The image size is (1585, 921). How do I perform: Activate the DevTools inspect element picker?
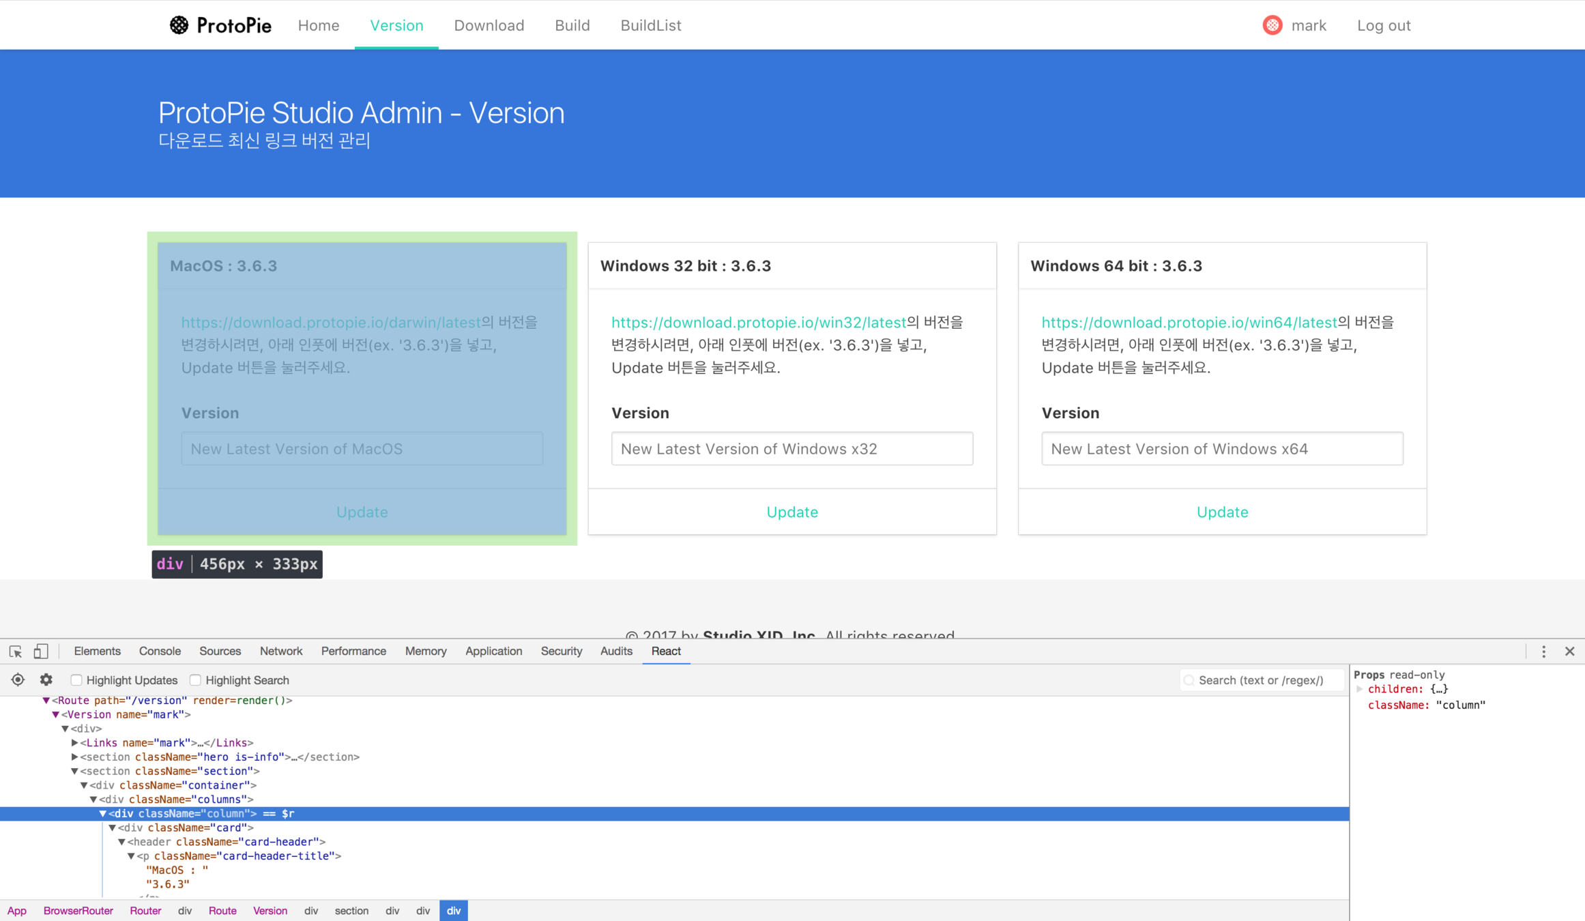tap(15, 652)
